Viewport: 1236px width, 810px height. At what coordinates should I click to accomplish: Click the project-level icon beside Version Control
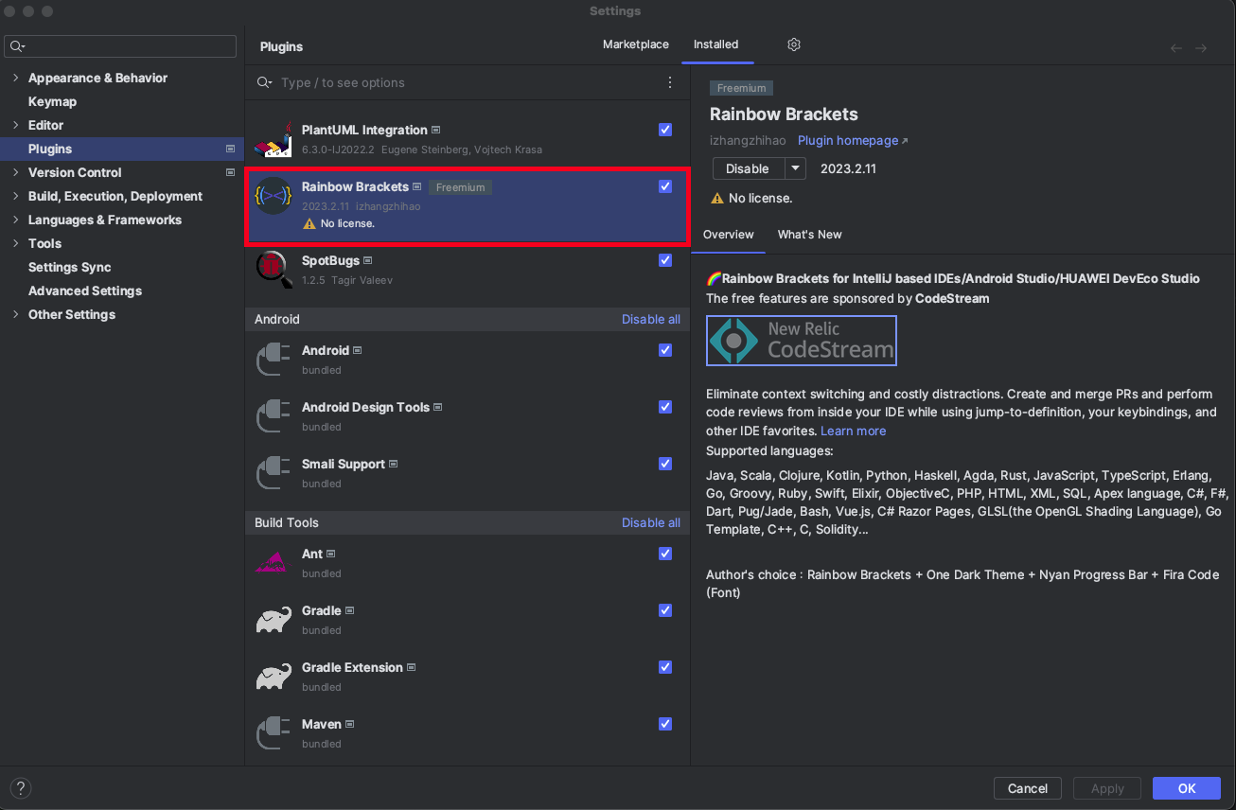pyautogui.click(x=230, y=172)
